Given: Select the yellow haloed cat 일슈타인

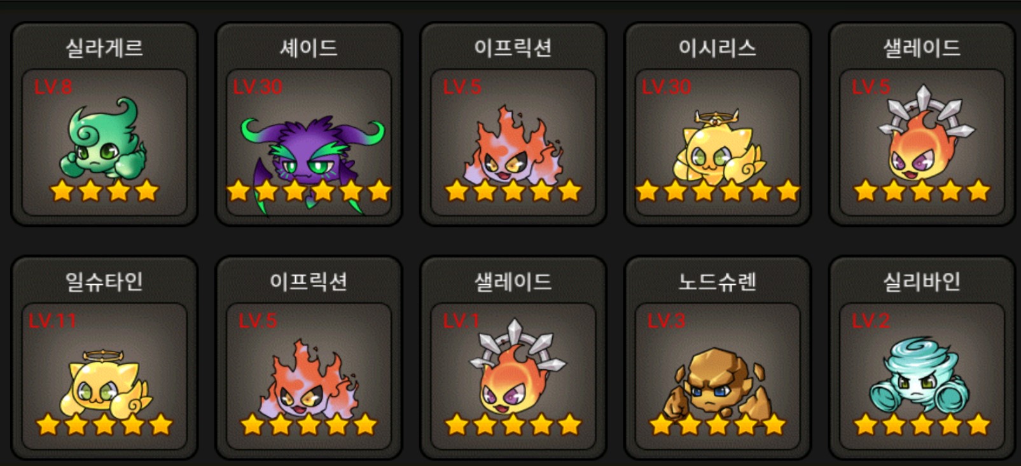Looking at the screenshot, I should pos(104,381).
